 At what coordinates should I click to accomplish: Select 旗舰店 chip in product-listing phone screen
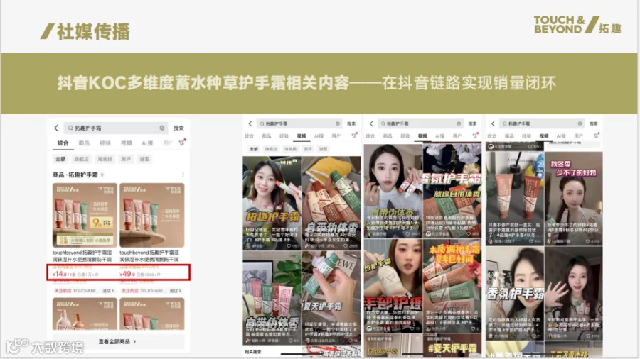pos(81,159)
